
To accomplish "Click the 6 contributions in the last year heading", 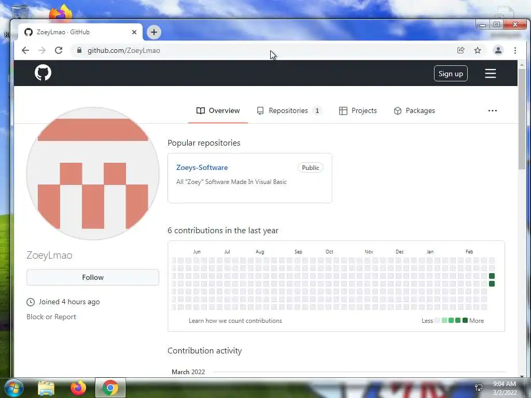I will pos(223,231).
